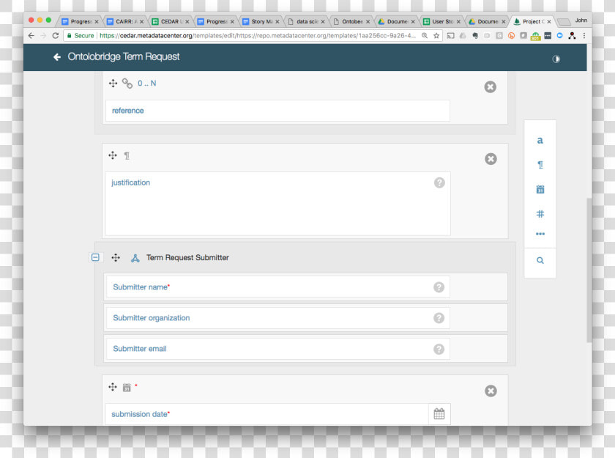Viewport: 615px width, 458px height.
Task: Collapse the Term Request Submitter element
Action: 95,257
